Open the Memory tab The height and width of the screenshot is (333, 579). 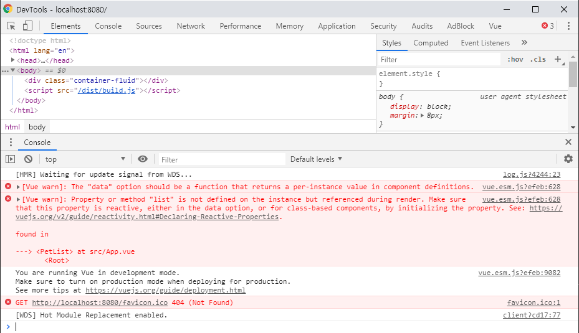289,26
